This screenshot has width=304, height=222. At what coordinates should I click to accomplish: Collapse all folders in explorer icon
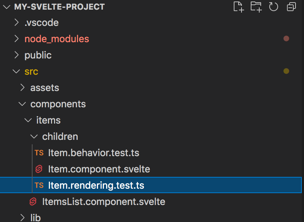coord(291,7)
